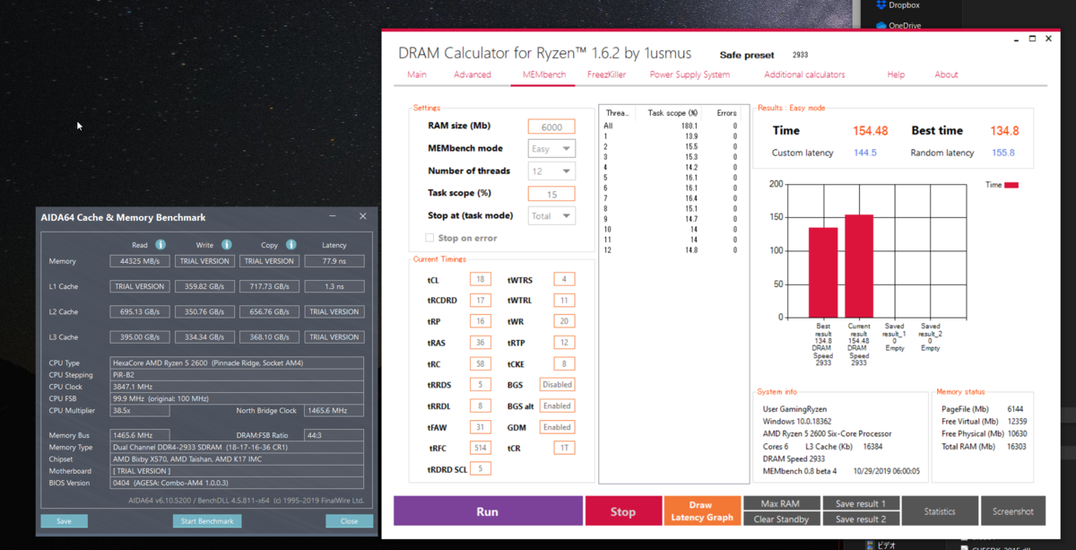Click the tFAW timing field

click(x=481, y=427)
